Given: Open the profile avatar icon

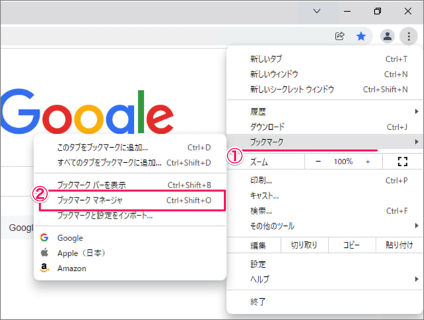Looking at the screenshot, I should coord(388,36).
